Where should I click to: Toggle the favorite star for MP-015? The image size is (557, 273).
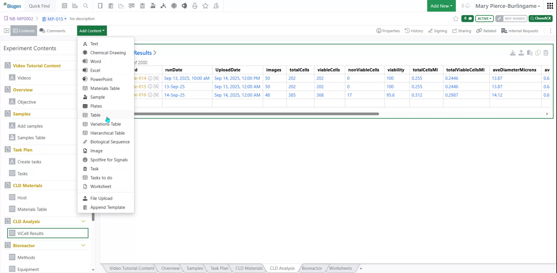click(455, 18)
